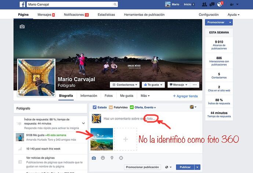Expand the Más tab dropdown

point(145,95)
